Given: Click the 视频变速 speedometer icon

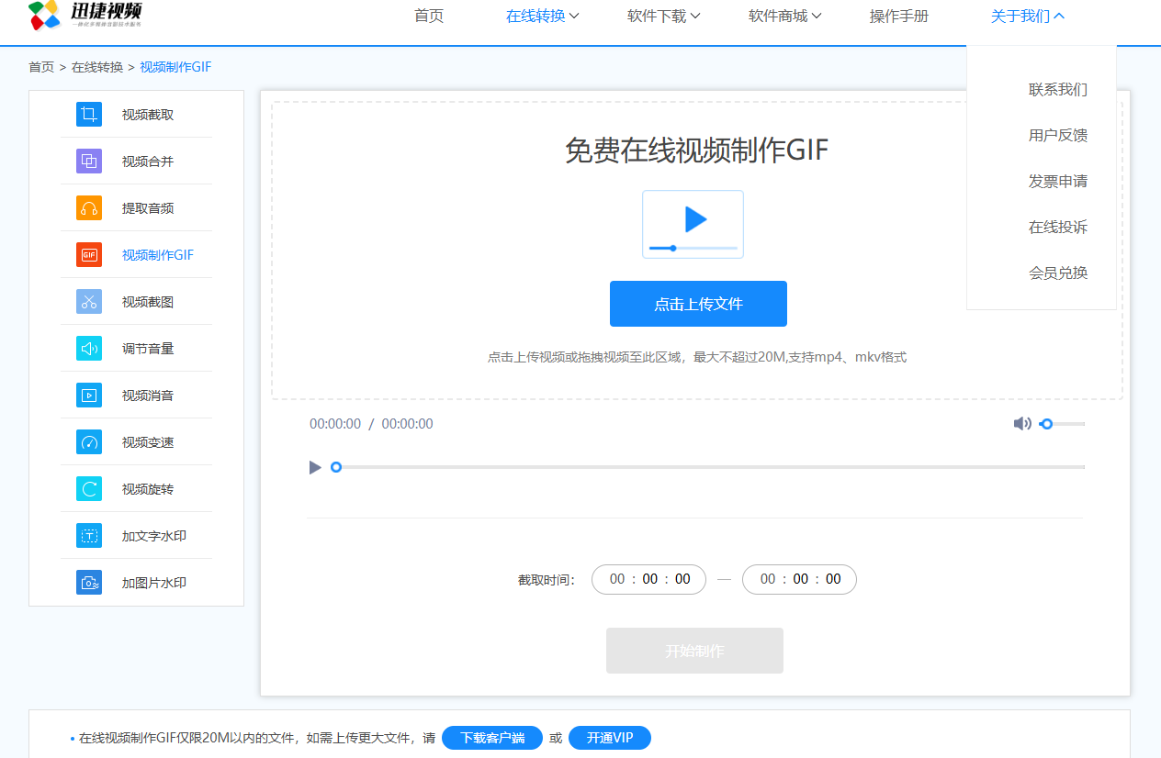Looking at the screenshot, I should point(89,442).
